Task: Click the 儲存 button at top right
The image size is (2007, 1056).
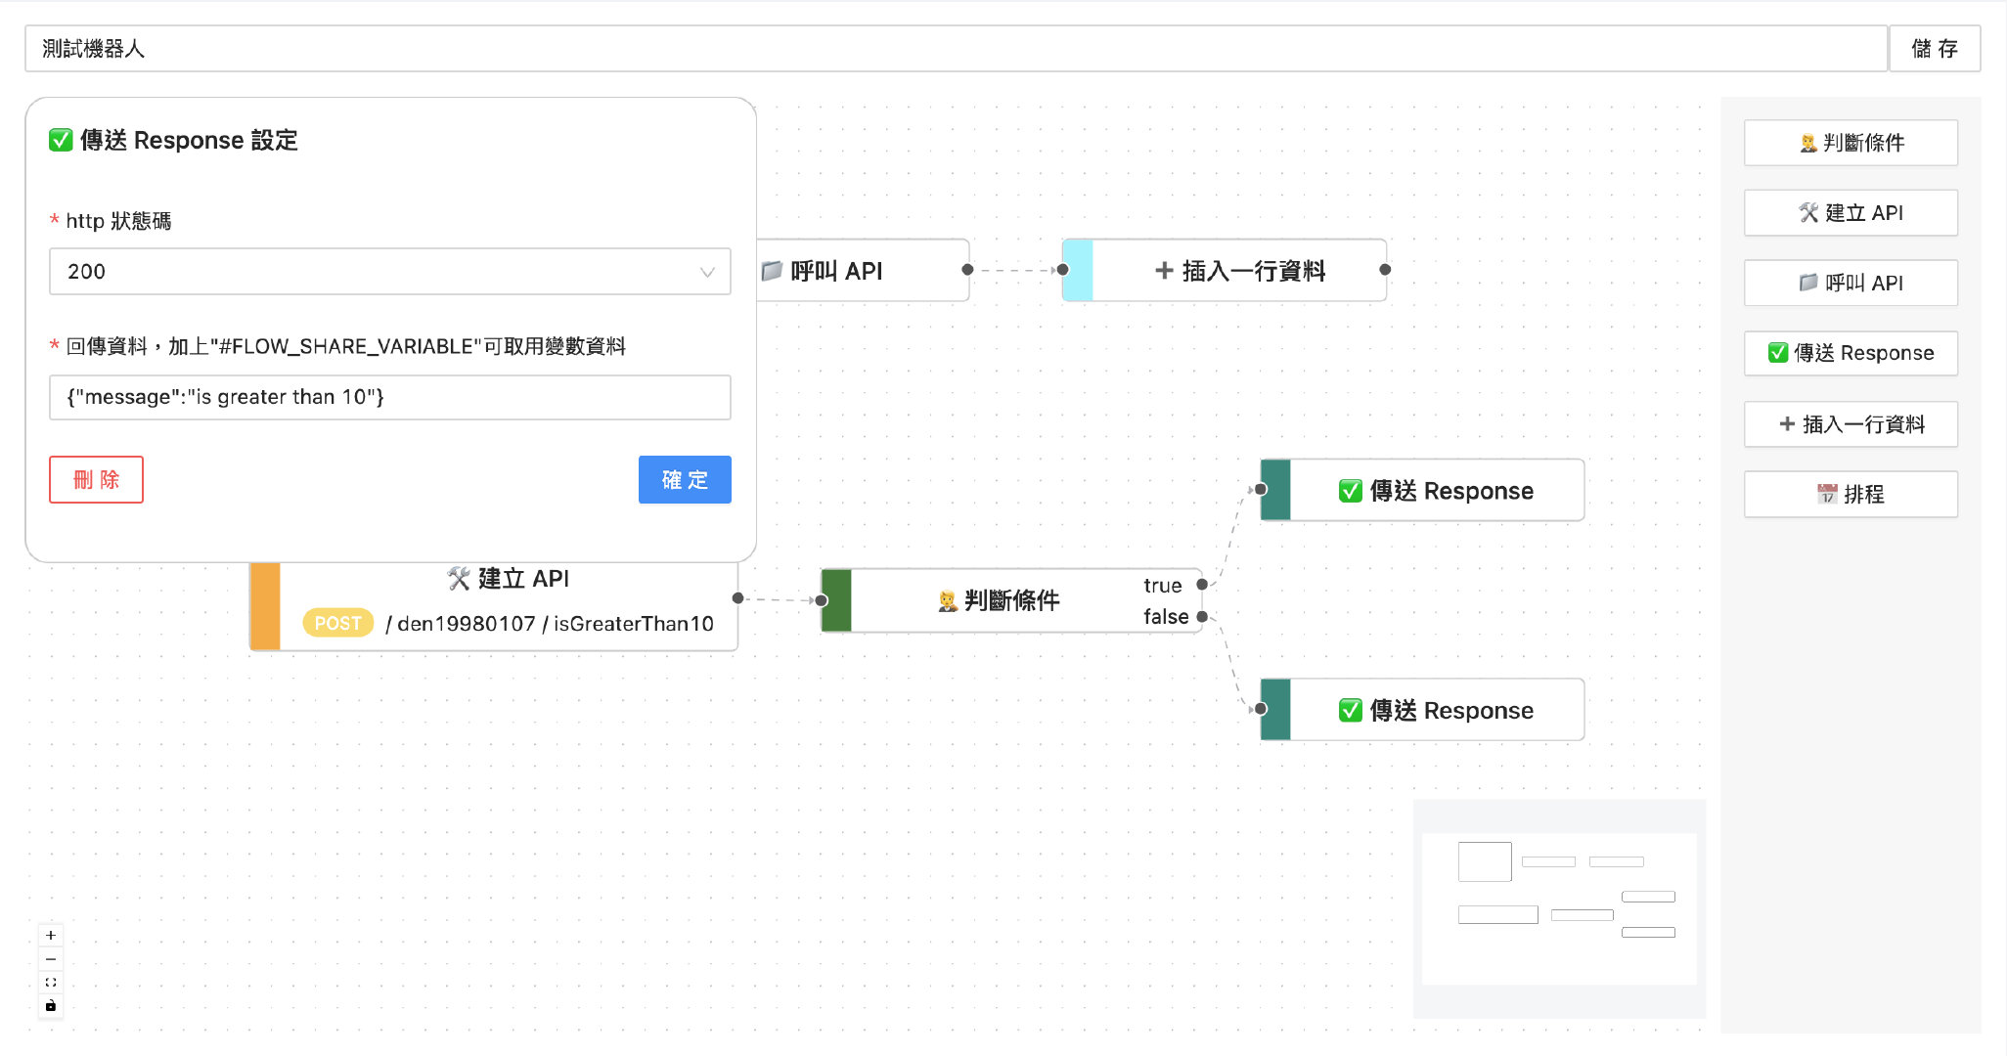Action: coord(1935,49)
